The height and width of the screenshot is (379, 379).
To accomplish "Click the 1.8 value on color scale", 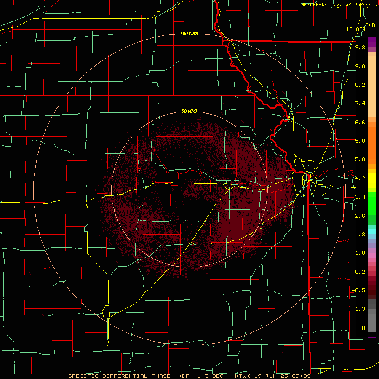I will (x=360, y=235).
